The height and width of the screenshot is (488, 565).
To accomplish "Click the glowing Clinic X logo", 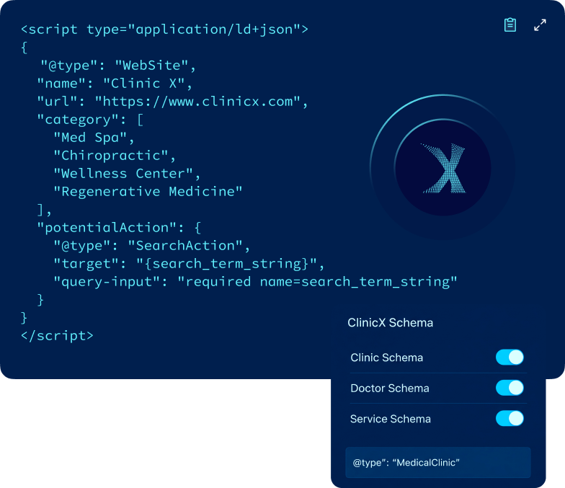I will [x=442, y=169].
